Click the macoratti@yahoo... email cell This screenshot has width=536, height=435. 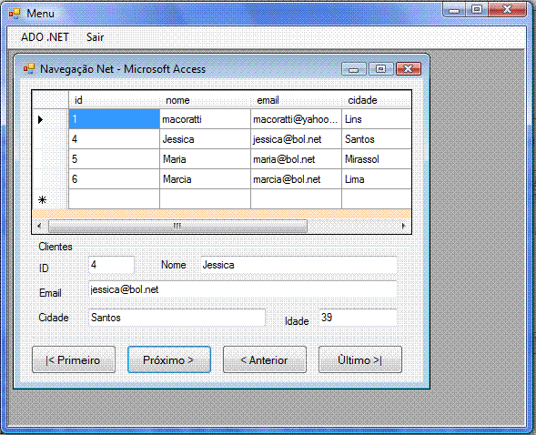tap(296, 119)
